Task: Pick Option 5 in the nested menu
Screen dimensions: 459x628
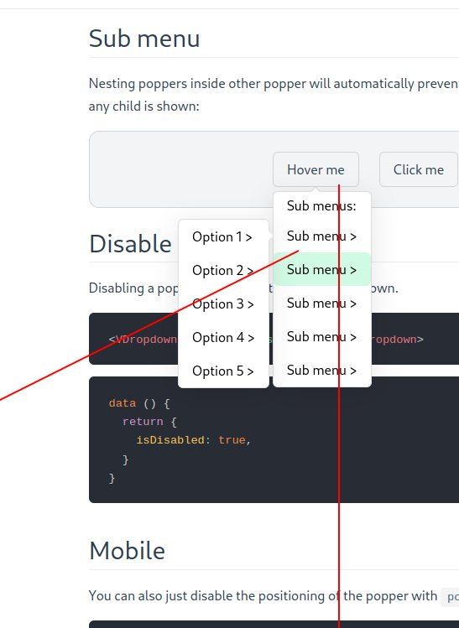Action: pyautogui.click(x=223, y=371)
